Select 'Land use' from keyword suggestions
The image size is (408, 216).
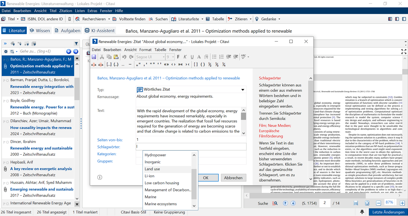(x=152, y=169)
